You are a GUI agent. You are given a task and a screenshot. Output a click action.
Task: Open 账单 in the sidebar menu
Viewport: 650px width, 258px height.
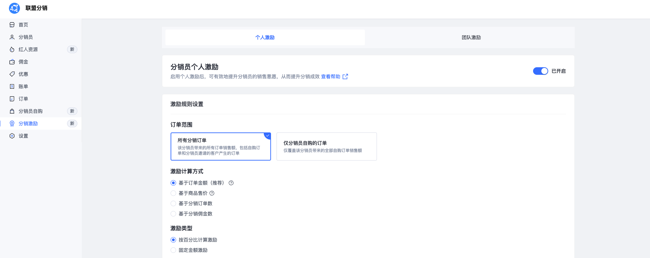41,86
